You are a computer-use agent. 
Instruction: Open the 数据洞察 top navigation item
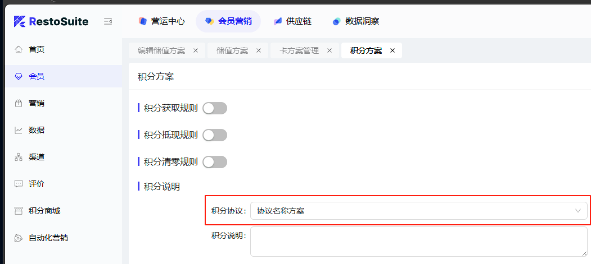click(x=356, y=21)
